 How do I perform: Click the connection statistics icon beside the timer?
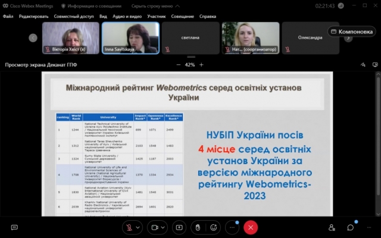click(341, 6)
